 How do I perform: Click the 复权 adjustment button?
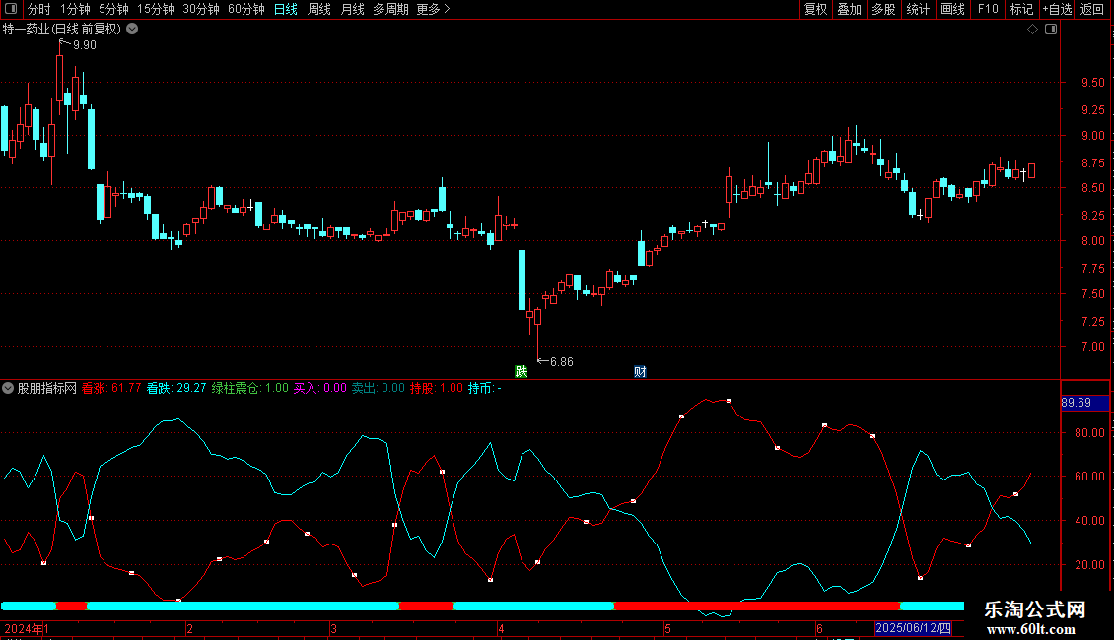[815, 9]
